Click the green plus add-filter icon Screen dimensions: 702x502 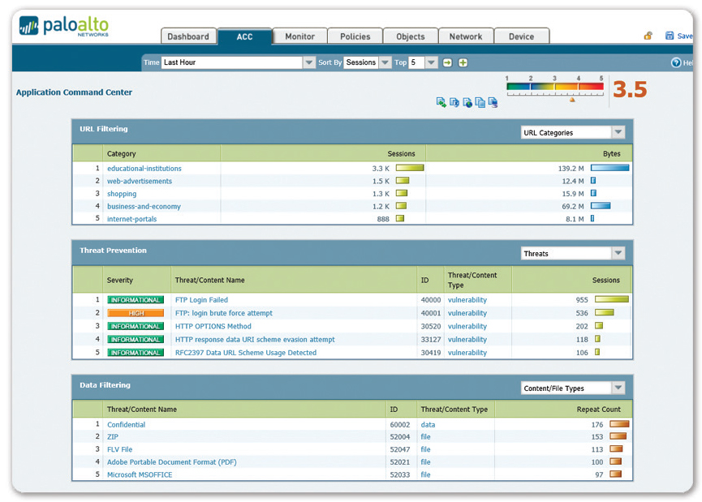coord(463,62)
